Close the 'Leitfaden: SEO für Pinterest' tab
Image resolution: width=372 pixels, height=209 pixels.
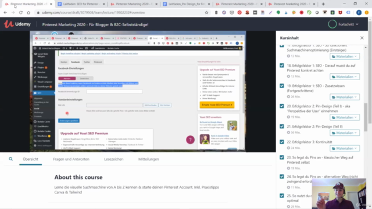103,4
